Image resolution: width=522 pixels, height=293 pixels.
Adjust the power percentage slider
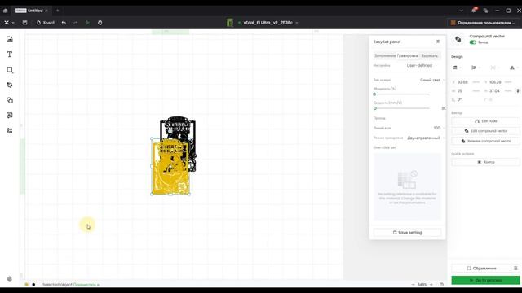click(401, 94)
